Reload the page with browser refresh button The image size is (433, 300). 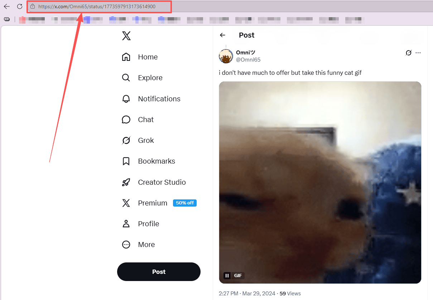pos(20,6)
